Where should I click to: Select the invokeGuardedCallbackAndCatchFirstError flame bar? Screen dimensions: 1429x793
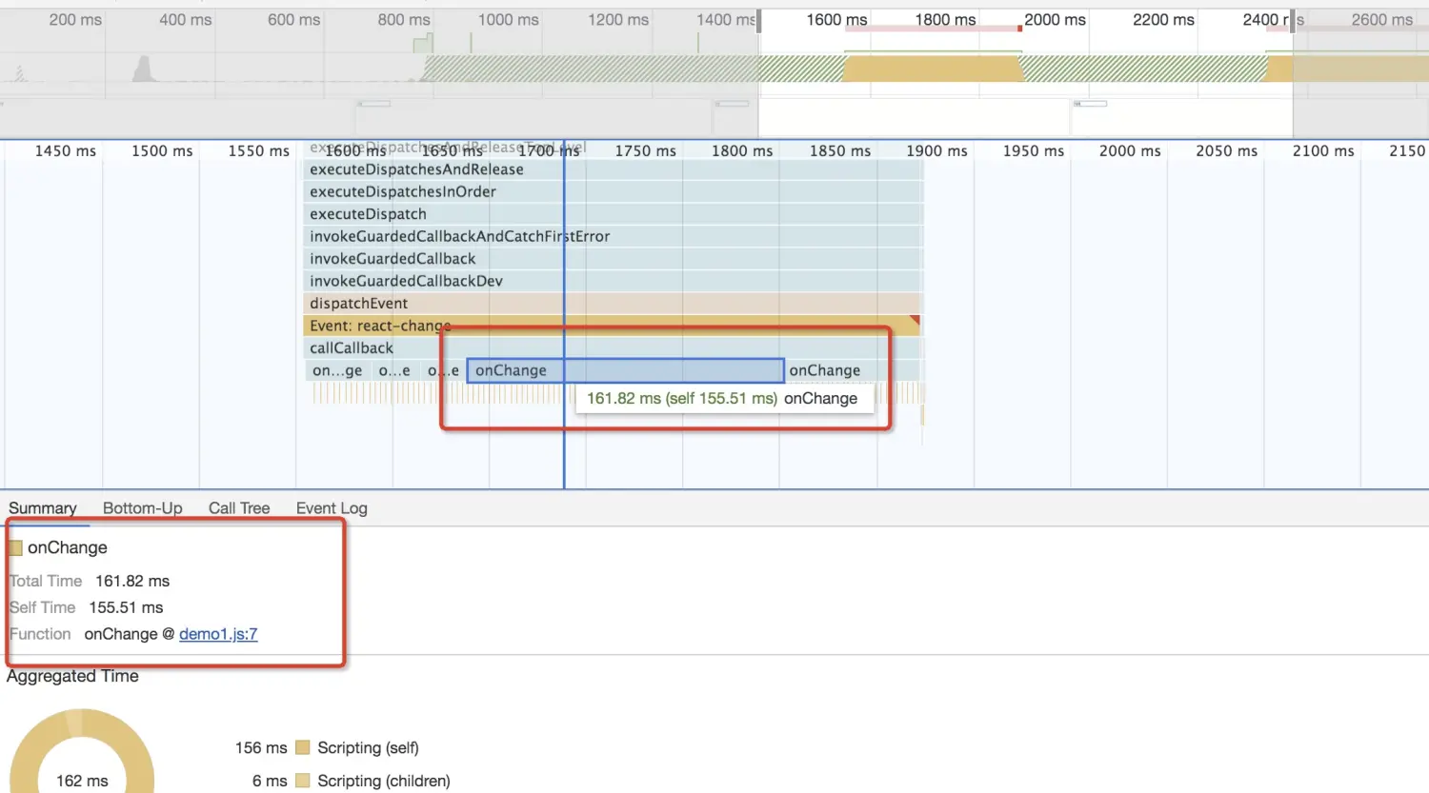(613, 236)
